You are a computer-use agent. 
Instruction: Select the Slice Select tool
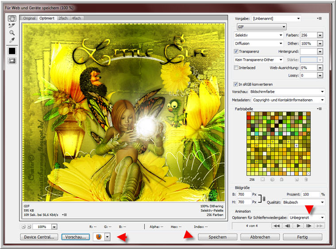click(12, 26)
